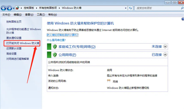Open the 帮助(H) menu
Screen dimensions: 184x109
pos(53,14)
